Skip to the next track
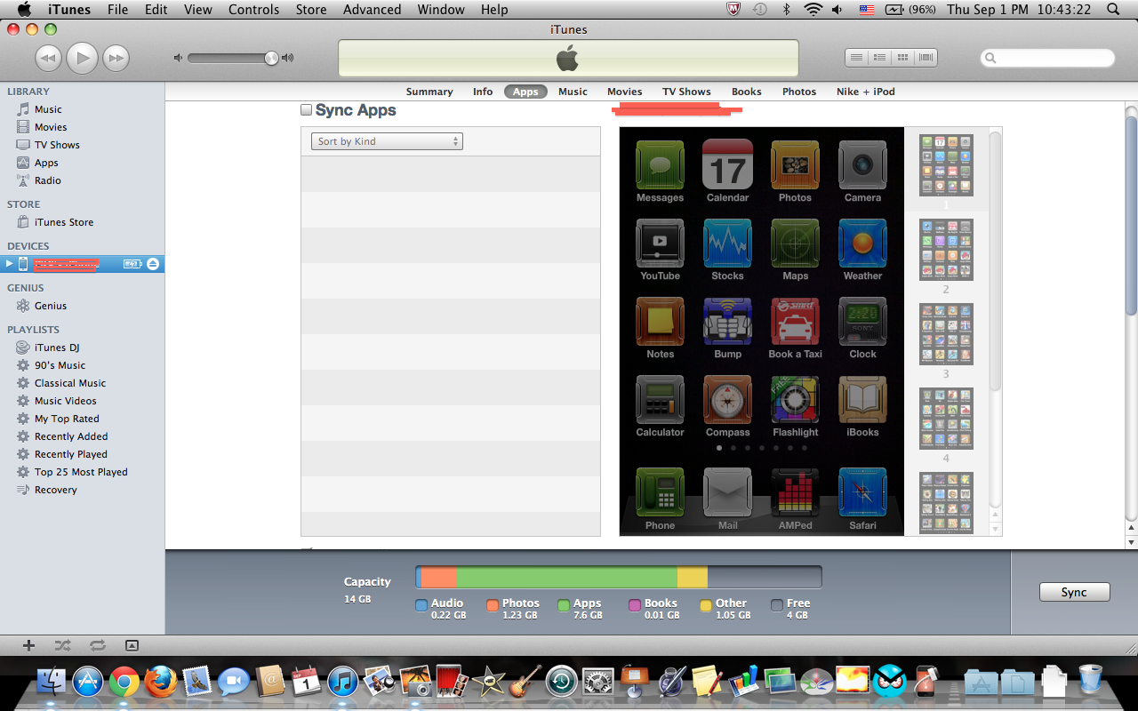The height and width of the screenshot is (711, 1138). tap(116, 59)
